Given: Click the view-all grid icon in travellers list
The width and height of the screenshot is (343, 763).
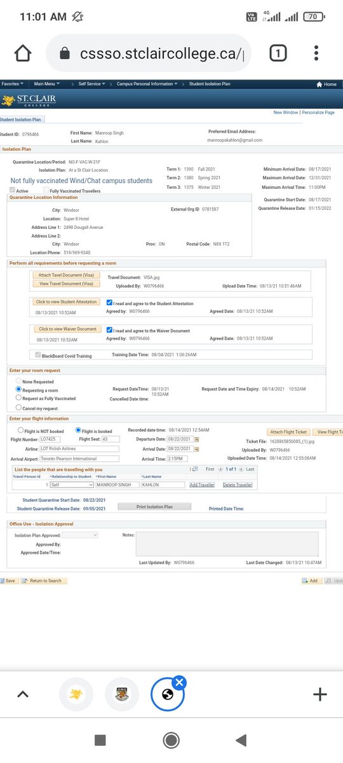Looking at the screenshot, I should click(x=195, y=469).
